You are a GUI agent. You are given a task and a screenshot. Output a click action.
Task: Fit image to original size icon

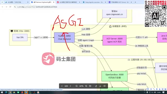coord(90,86)
